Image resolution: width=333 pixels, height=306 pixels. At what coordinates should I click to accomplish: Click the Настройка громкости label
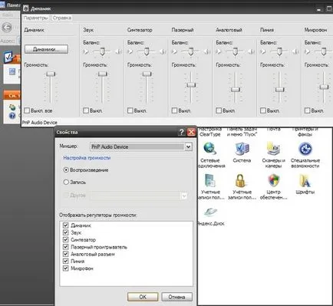click(x=87, y=158)
